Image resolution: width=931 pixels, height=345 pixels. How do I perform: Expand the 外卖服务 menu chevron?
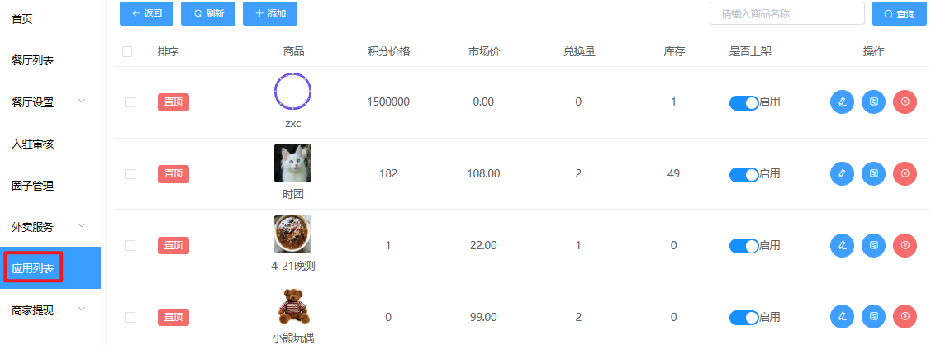[82, 226]
